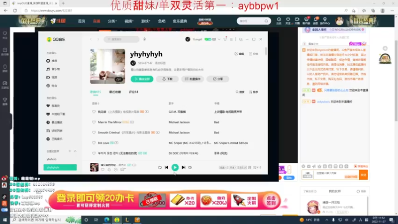Screen dimensions: 398x224
Task: Open the trial listening list in sidebar
Action: coord(54,131)
